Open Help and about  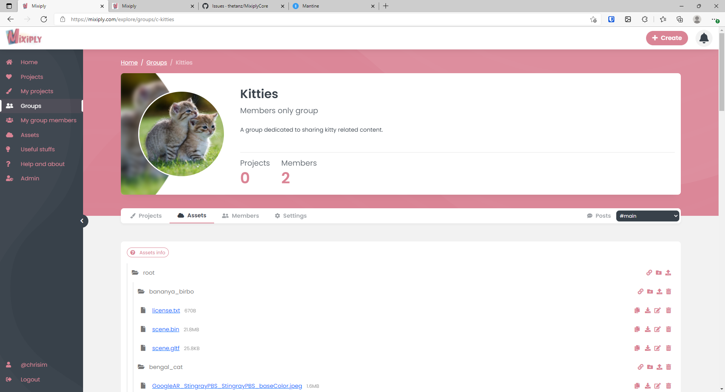tap(42, 164)
